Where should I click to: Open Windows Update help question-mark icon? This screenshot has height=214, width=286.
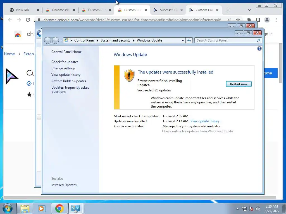click(x=259, y=48)
